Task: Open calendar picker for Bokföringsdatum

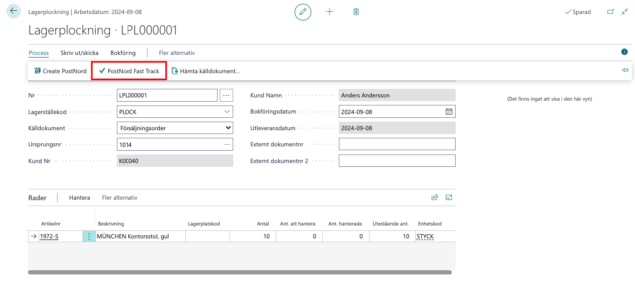Action: pos(449,112)
